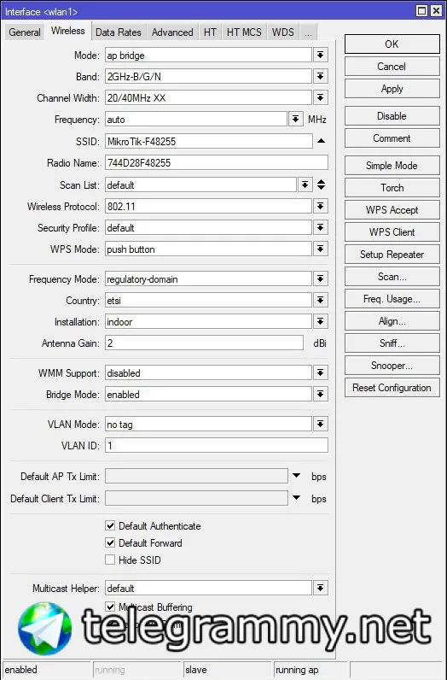
Task: Click the Radio Name input field
Action: click(216, 162)
